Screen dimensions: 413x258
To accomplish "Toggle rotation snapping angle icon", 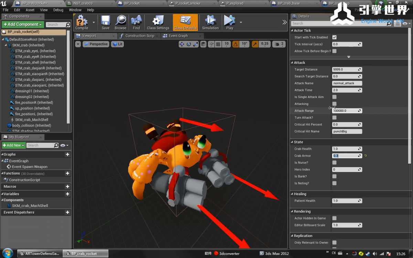I will (236, 44).
